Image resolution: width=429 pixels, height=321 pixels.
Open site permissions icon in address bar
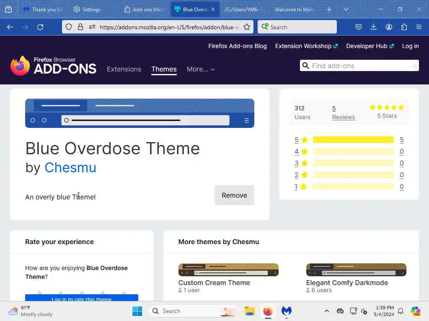tap(92, 27)
